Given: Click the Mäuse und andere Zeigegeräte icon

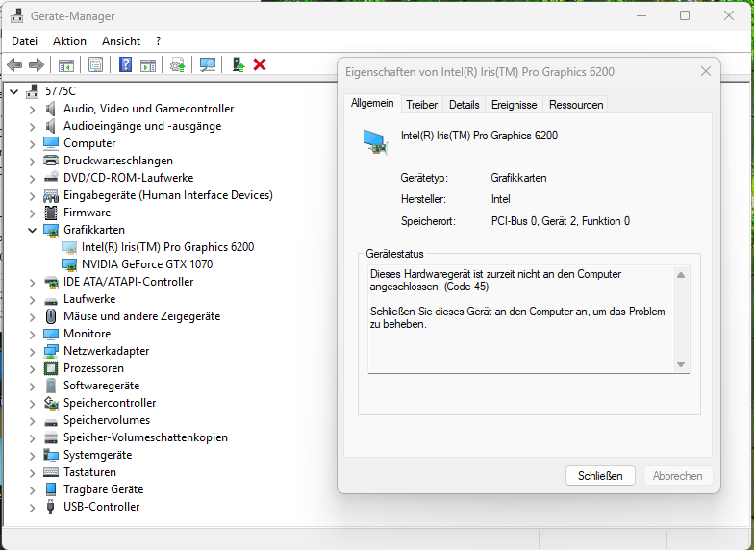Looking at the screenshot, I should [x=50, y=315].
